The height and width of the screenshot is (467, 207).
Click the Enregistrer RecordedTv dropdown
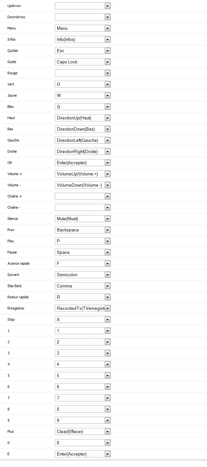click(83, 308)
